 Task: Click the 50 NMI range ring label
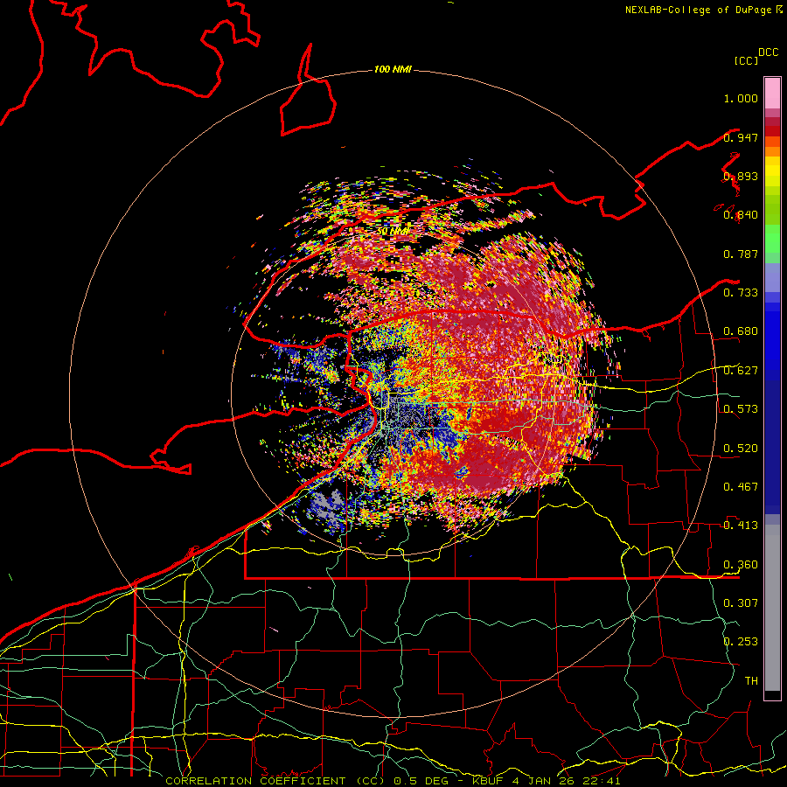click(393, 232)
